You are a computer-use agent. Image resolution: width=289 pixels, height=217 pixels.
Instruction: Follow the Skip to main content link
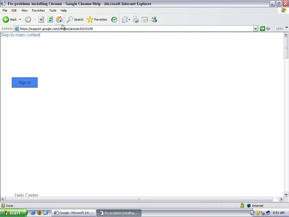20,35
